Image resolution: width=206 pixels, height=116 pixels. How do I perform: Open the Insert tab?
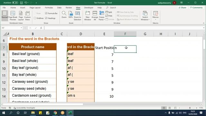pos(23,8)
